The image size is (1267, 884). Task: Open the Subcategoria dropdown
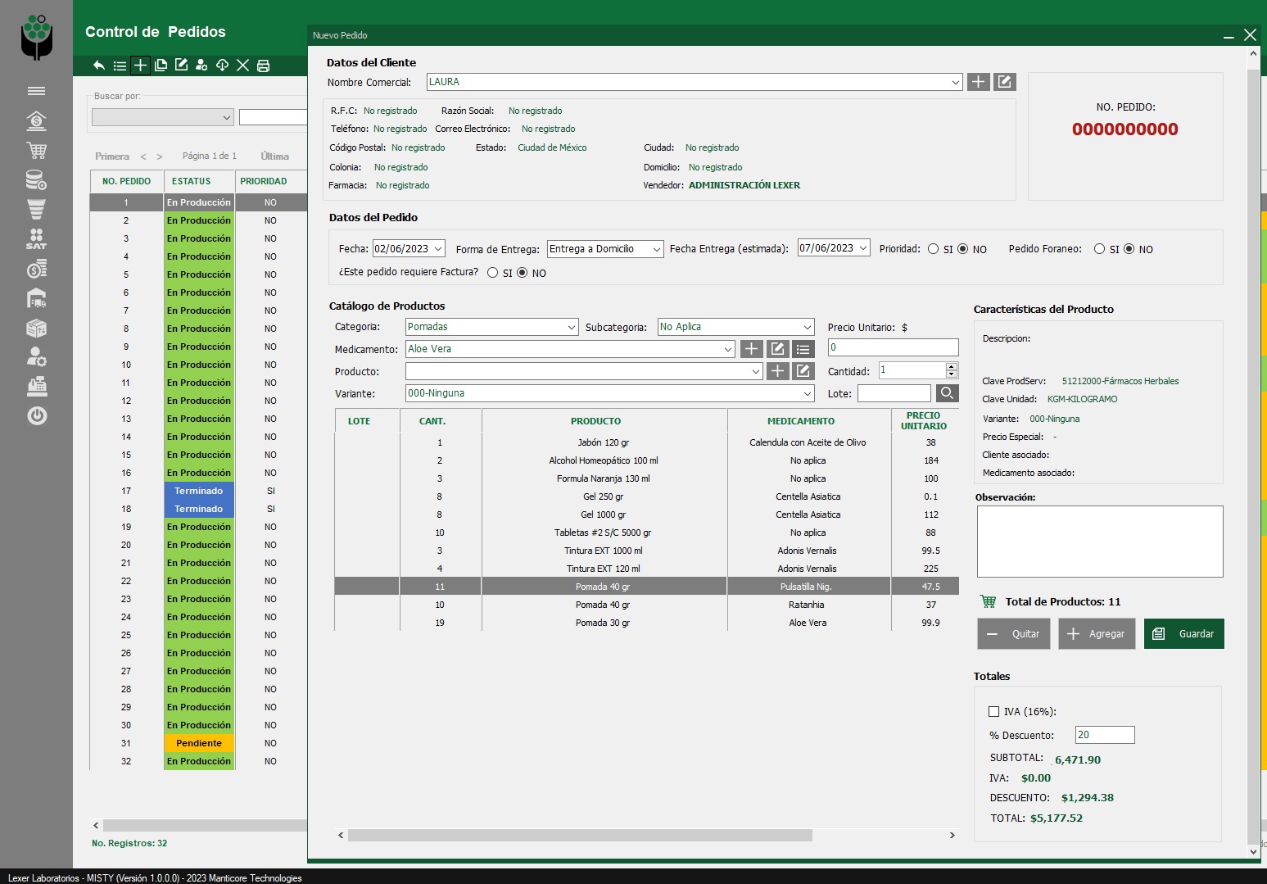(808, 327)
